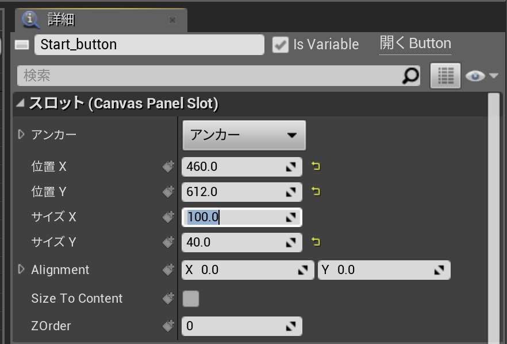The height and width of the screenshot is (344, 507).
Task: Click the details panel vertical scrollbar
Action: pyautogui.click(x=493, y=218)
